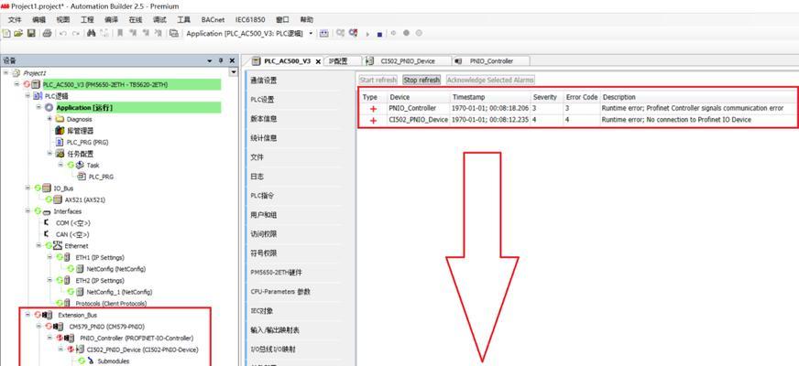Click the Print toolbar icon
799x366 pixels.
[47, 33]
